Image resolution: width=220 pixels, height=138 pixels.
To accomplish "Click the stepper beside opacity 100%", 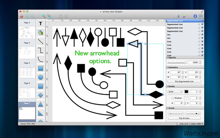I will (200, 63).
